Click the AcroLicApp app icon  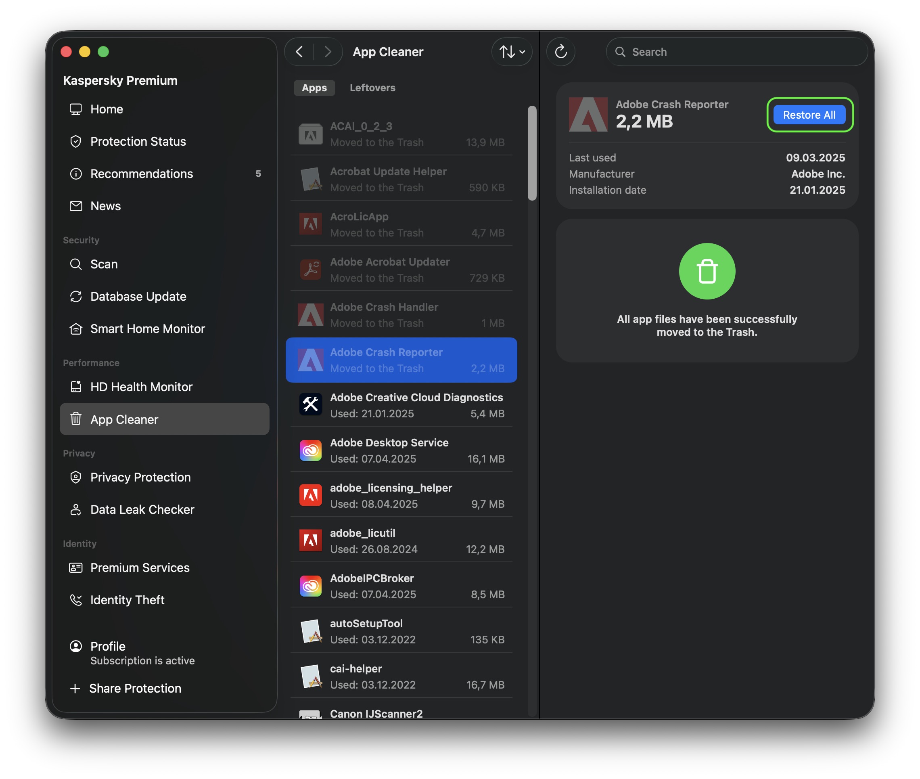point(310,224)
